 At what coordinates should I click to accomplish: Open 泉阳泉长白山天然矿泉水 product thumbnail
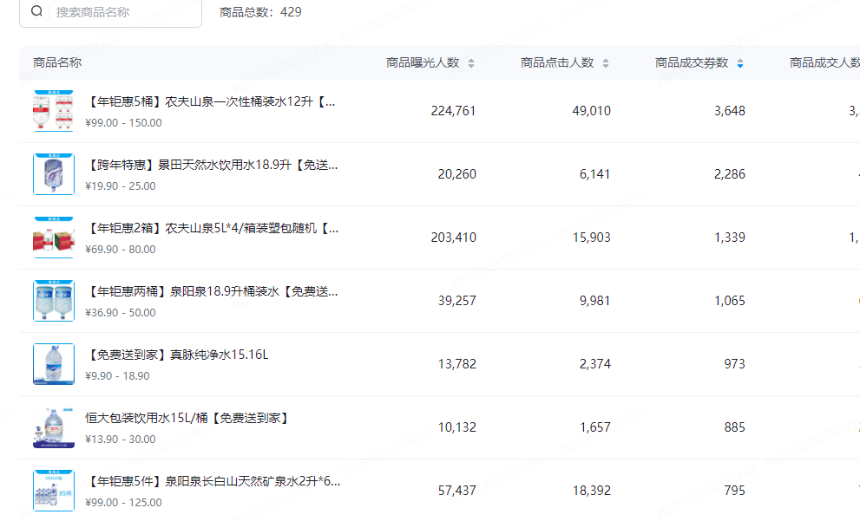[x=54, y=491]
